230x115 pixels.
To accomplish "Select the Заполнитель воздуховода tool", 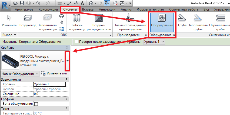I will (47, 22).
